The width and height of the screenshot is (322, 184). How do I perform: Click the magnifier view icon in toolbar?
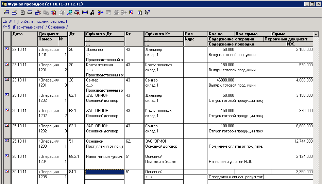(69, 13)
